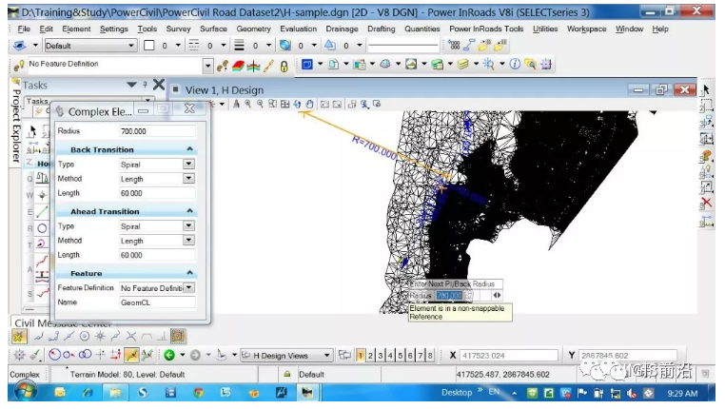Open the No Feature Definition toolbar dropdown

[207, 66]
